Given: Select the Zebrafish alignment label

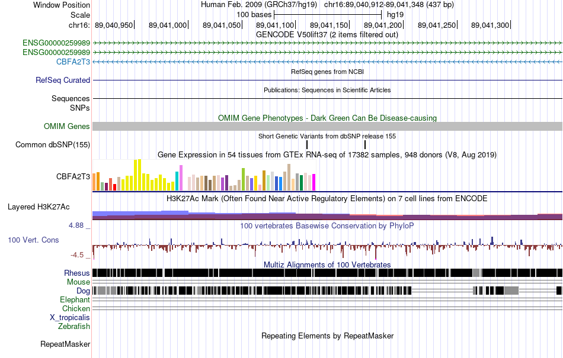Looking at the screenshot, I should click(x=74, y=327).
